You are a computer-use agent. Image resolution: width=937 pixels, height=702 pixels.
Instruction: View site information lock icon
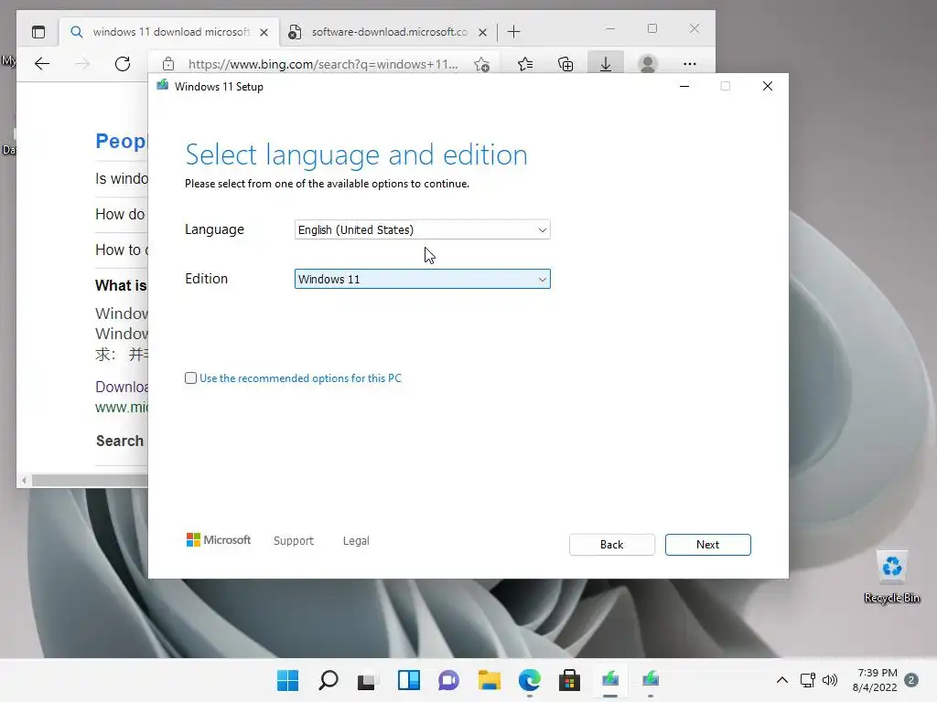click(x=168, y=64)
